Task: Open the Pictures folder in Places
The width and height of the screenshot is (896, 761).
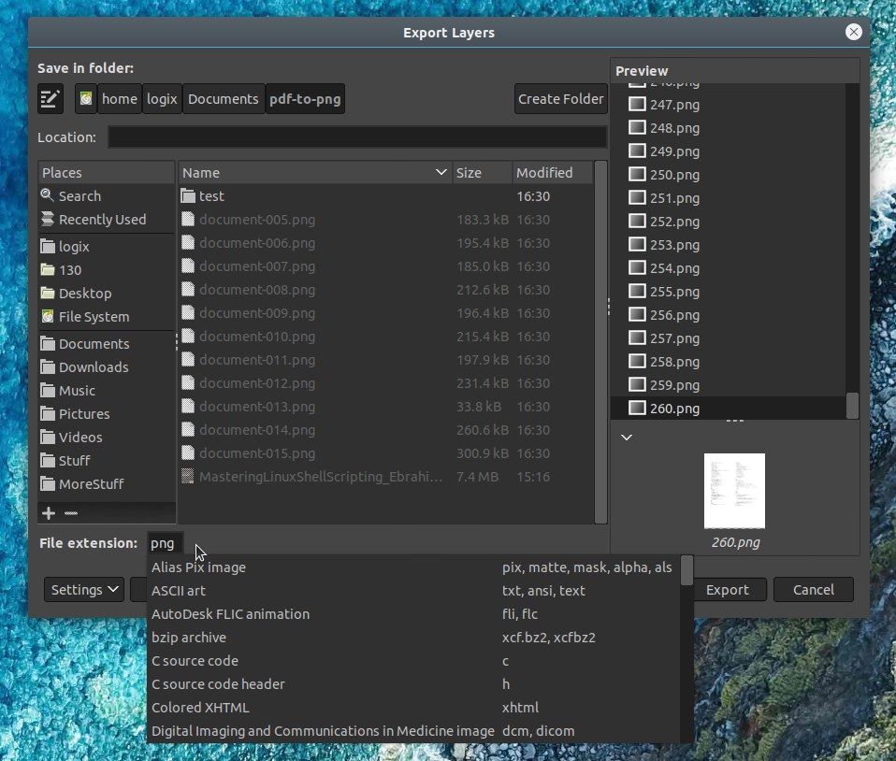Action: tap(84, 413)
